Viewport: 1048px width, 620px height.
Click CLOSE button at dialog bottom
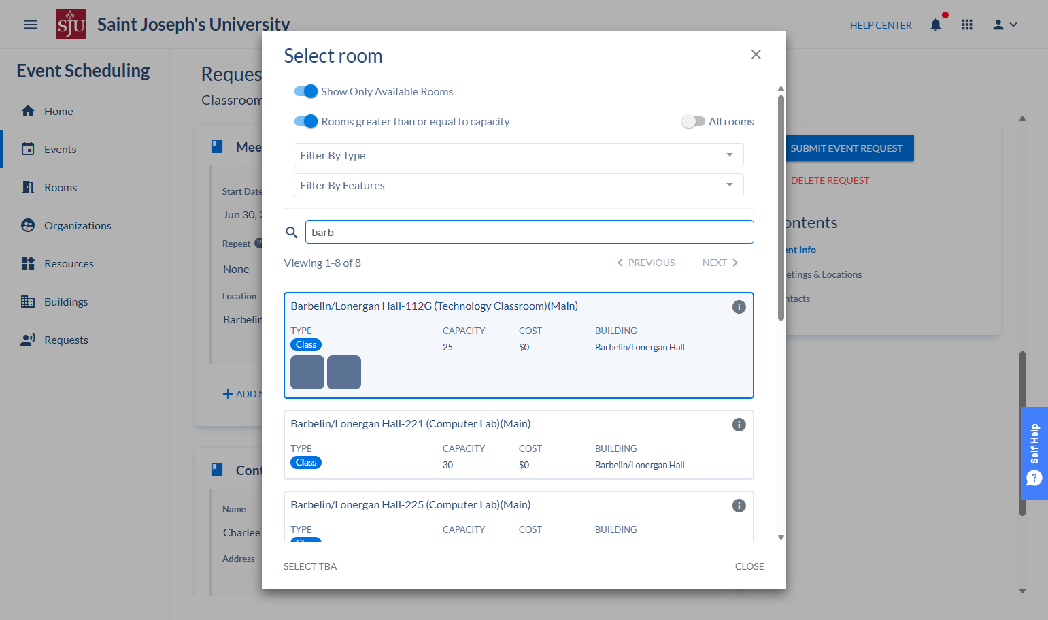click(749, 566)
